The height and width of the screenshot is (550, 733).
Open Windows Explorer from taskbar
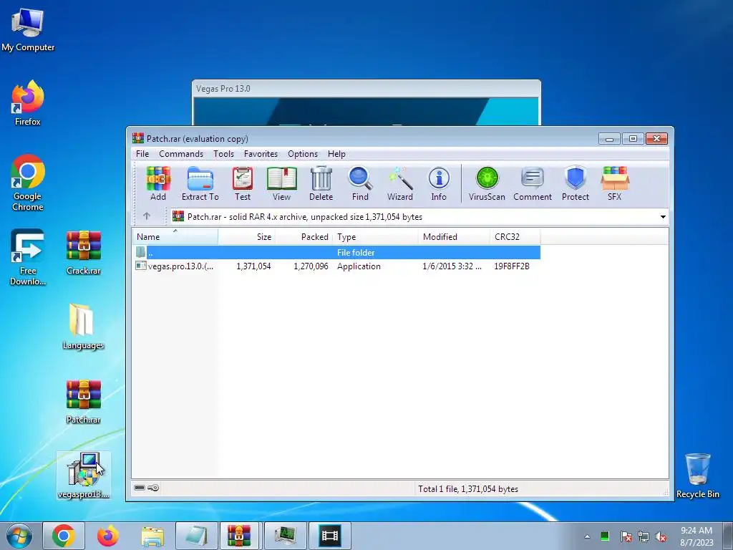pos(152,536)
